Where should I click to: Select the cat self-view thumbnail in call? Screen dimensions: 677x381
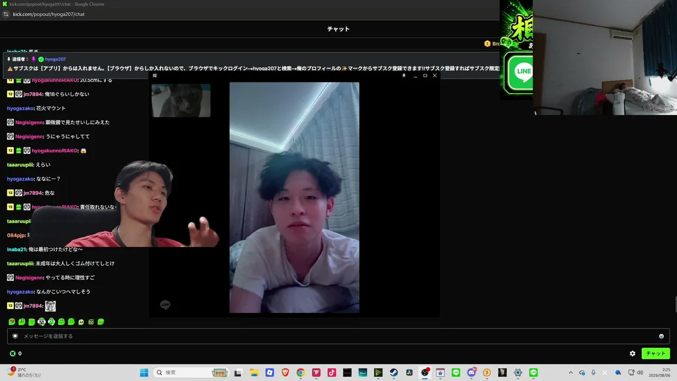click(x=181, y=101)
